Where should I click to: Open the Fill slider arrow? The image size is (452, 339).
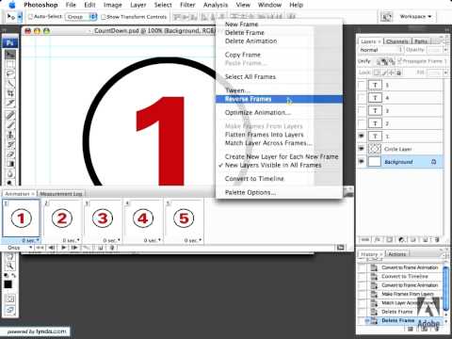pos(445,73)
